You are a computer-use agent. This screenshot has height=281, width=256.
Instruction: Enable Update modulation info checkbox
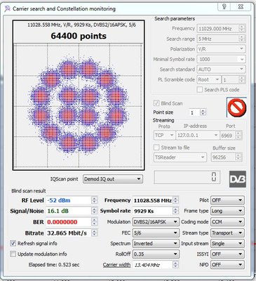click(x=13, y=254)
